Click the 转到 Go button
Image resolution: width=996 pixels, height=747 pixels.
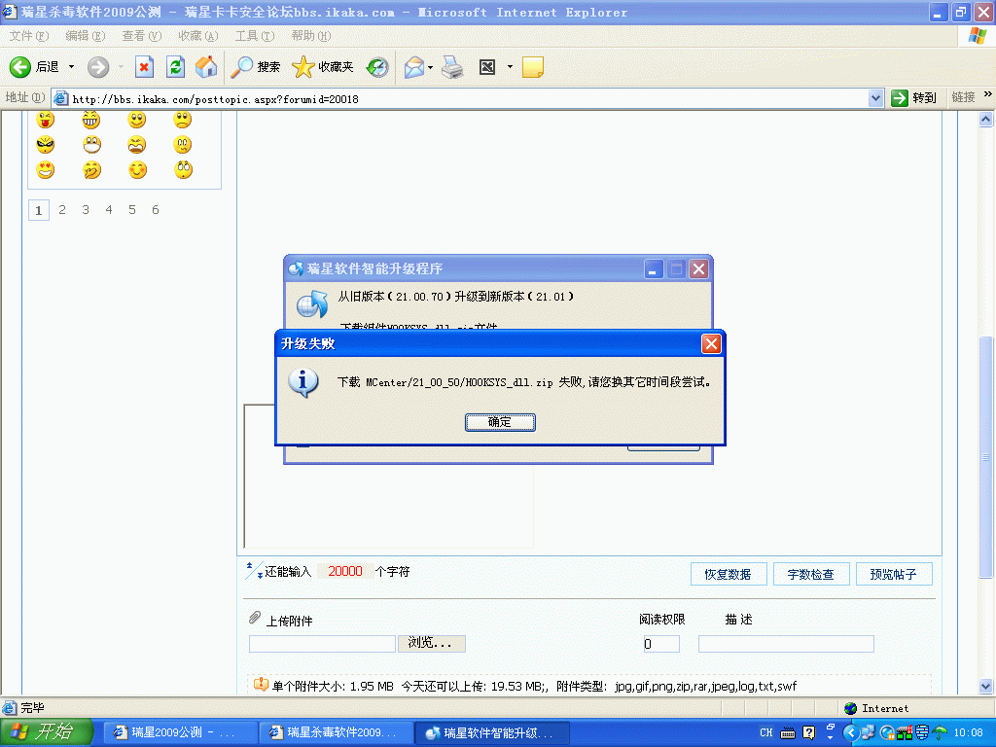pyautogui.click(x=914, y=98)
